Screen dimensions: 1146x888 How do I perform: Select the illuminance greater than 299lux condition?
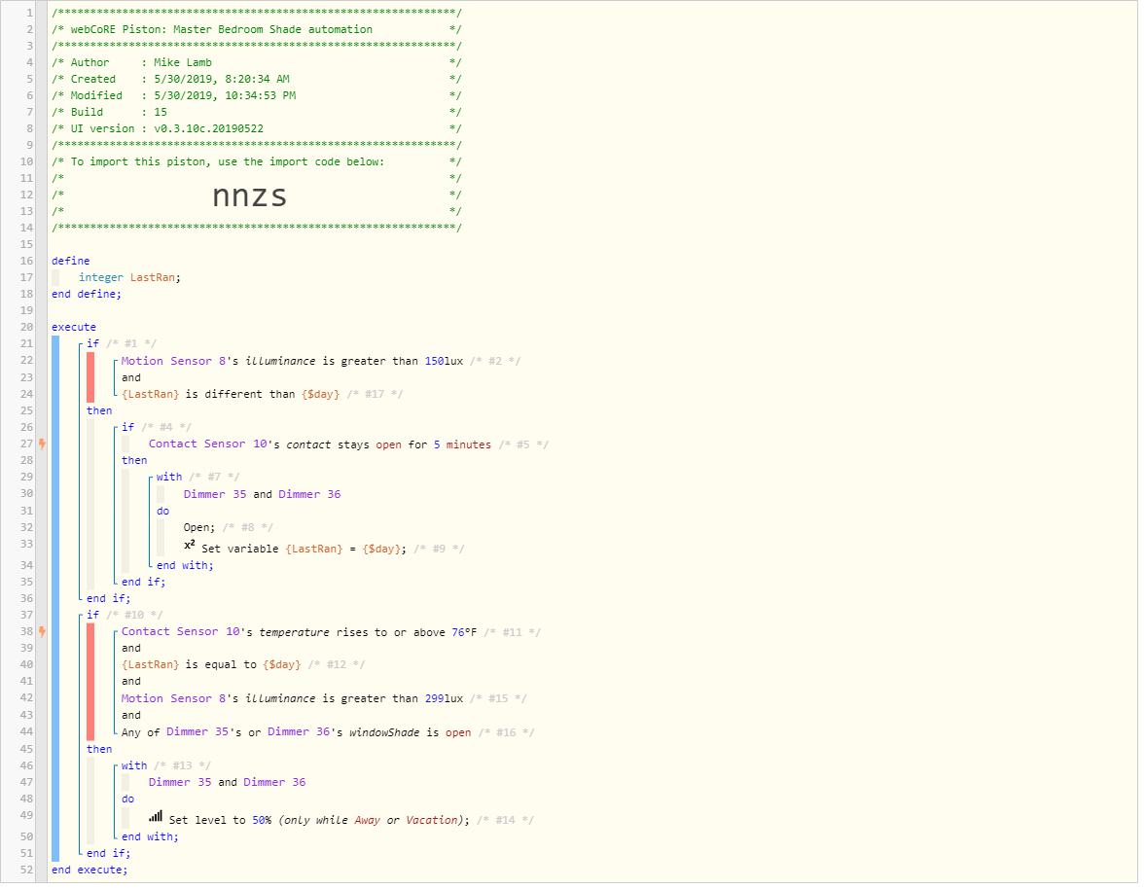click(x=292, y=699)
